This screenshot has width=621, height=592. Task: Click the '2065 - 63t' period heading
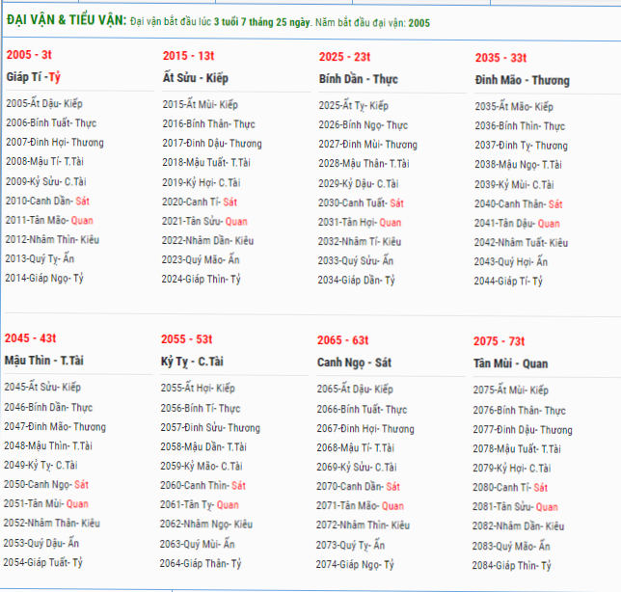[343, 340]
